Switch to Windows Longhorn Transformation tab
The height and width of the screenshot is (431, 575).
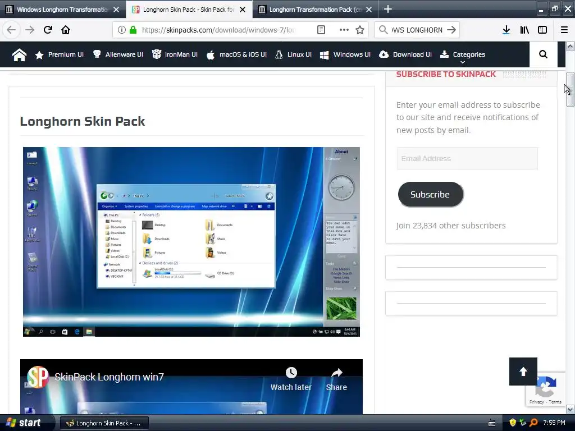pos(62,10)
